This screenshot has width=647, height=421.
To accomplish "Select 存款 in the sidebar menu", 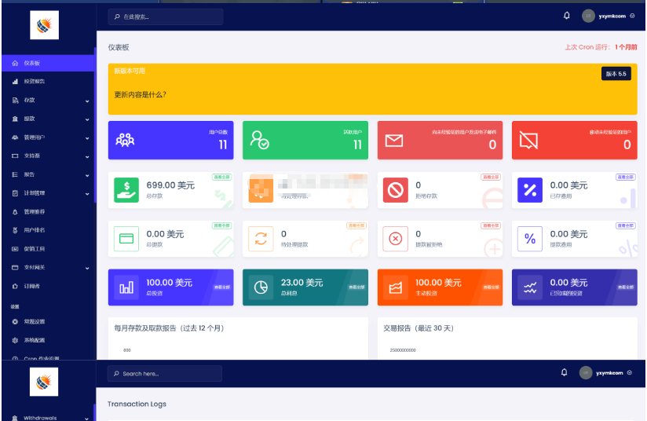I will (29, 101).
